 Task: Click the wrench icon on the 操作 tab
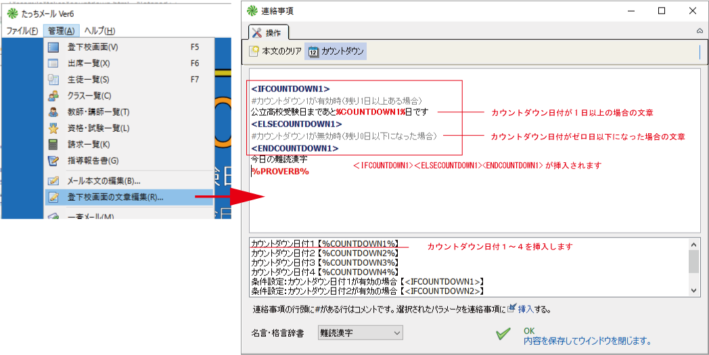click(256, 32)
